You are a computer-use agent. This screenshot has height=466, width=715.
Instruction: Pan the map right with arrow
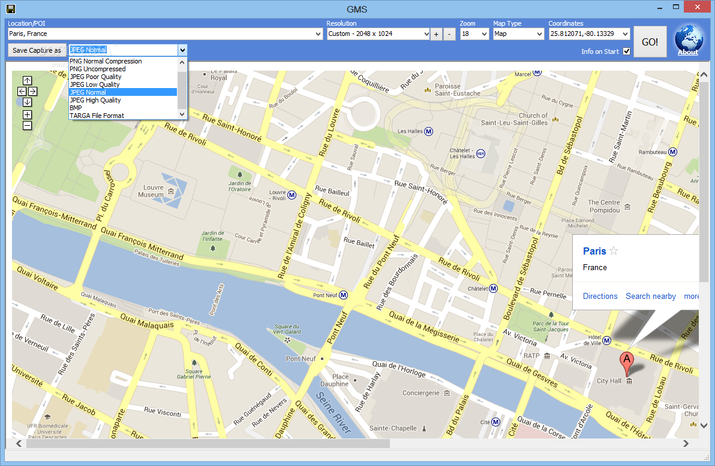tap(32, 92)
